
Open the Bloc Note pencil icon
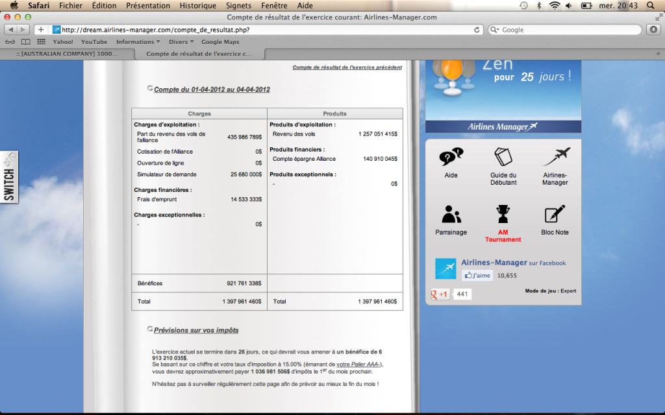(x=555, y=214)
